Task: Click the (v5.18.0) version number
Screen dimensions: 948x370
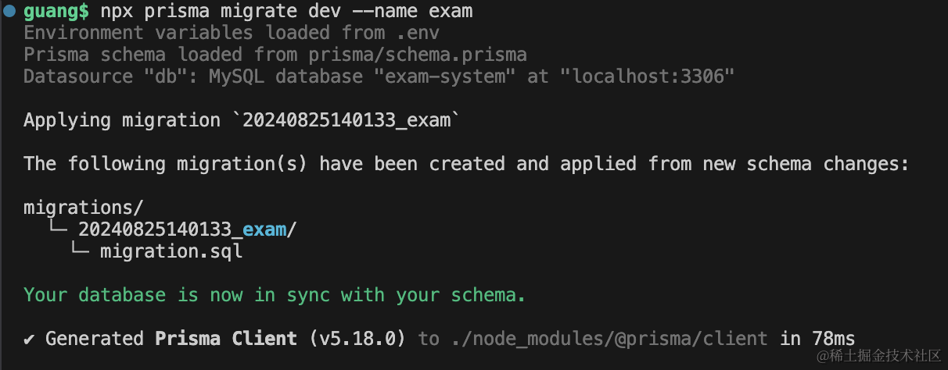Action: (358, 338)
